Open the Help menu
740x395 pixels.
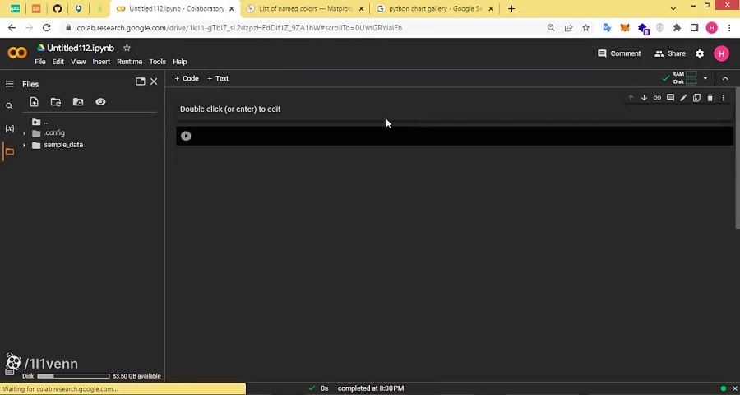(180, 62)
